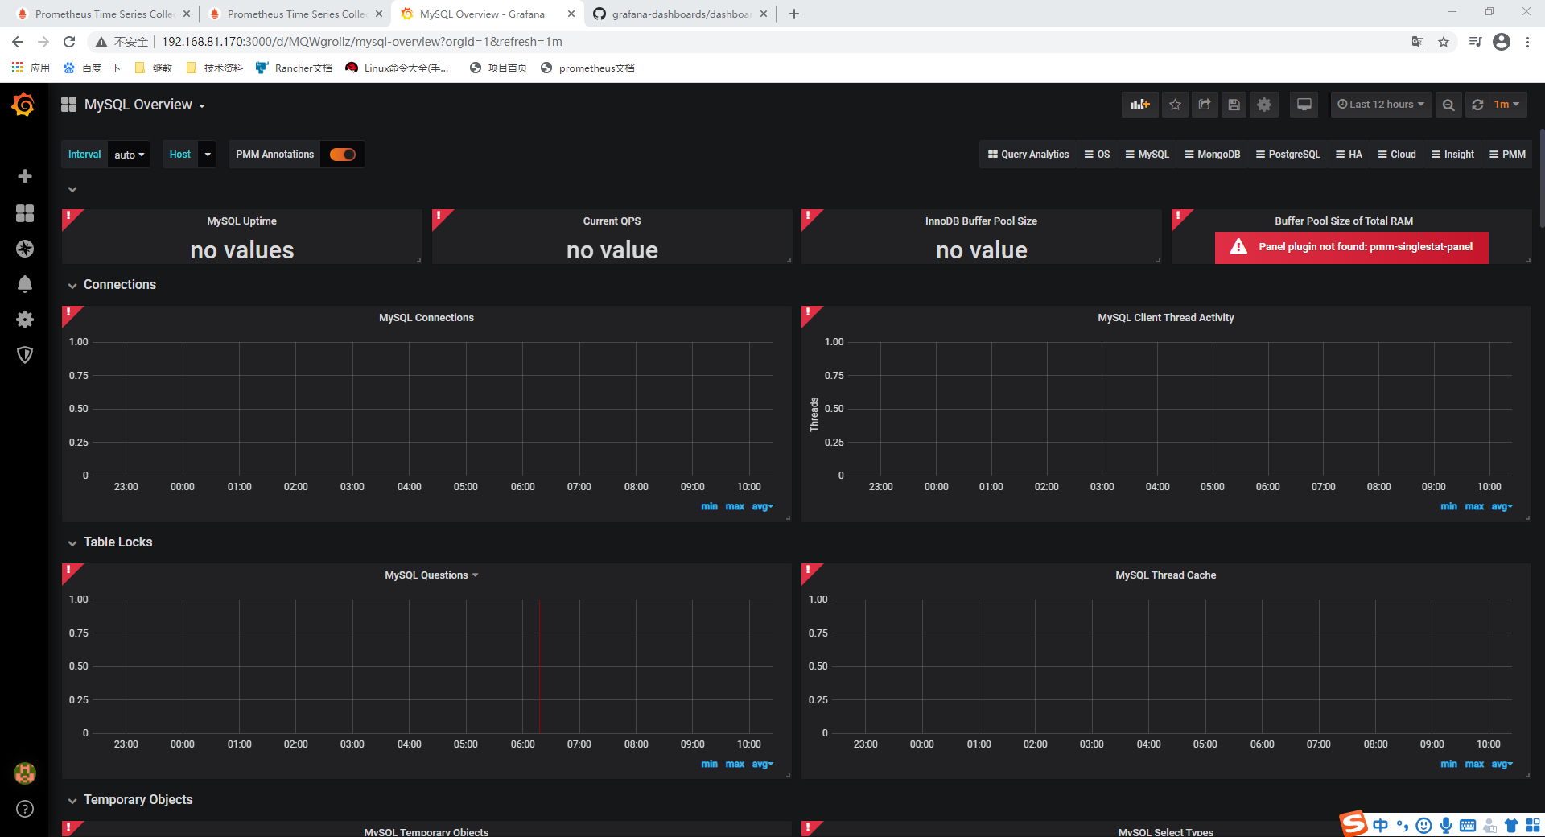Image resolution: width=1545 pixels, height=837 pixels.
Task: Click Chrome translate page icon
Action: click(x=1418, y=42)
